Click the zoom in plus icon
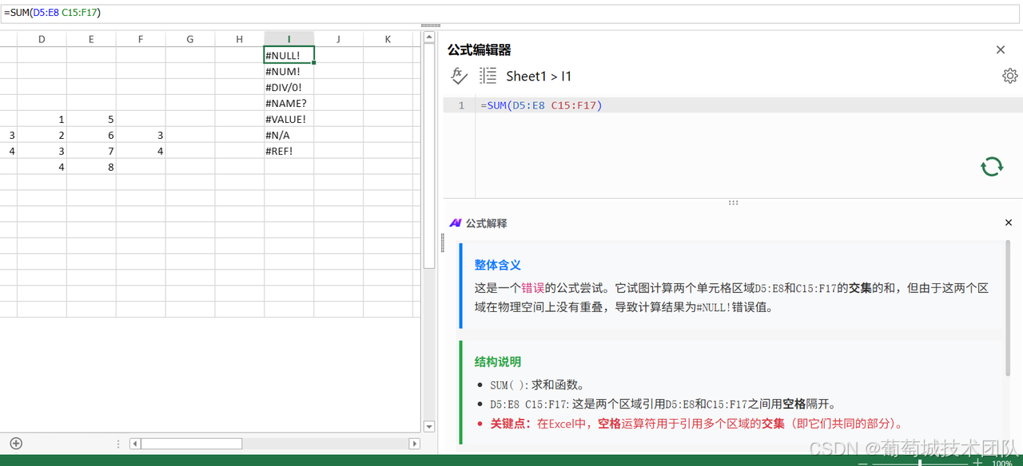Viewport: 1023px width, 466px height. click(x=977, y=463)
